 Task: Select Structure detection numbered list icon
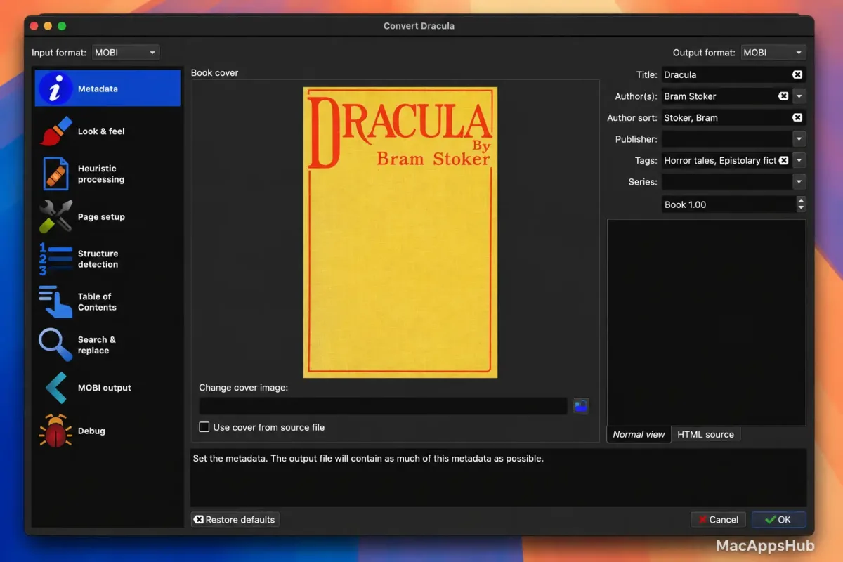56,259
